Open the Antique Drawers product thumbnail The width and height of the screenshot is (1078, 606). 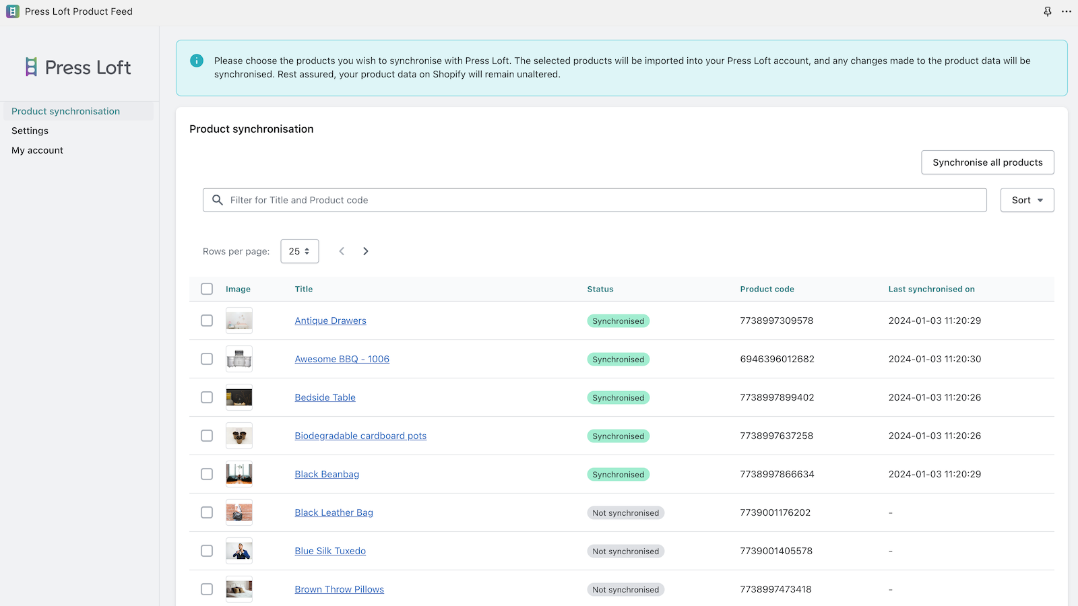click(x=239, y=321)
